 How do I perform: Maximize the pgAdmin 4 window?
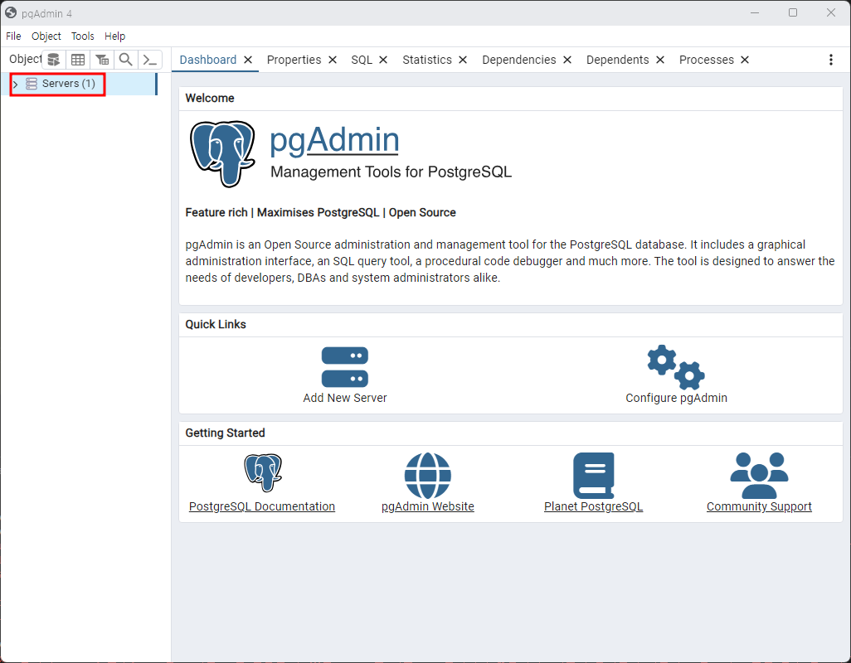793,12
